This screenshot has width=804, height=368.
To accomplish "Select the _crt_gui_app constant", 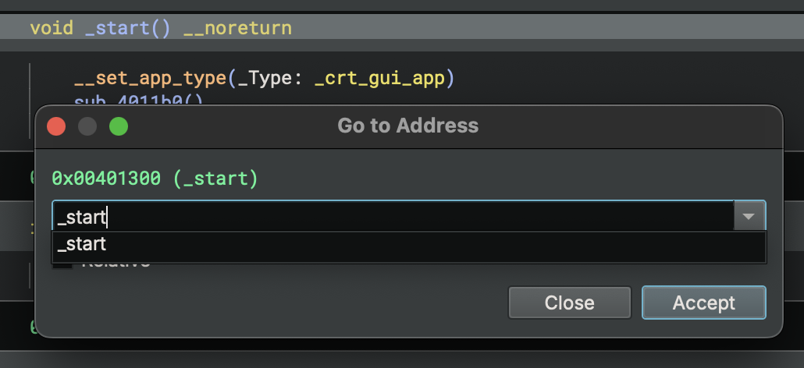I will click(379, 79).
